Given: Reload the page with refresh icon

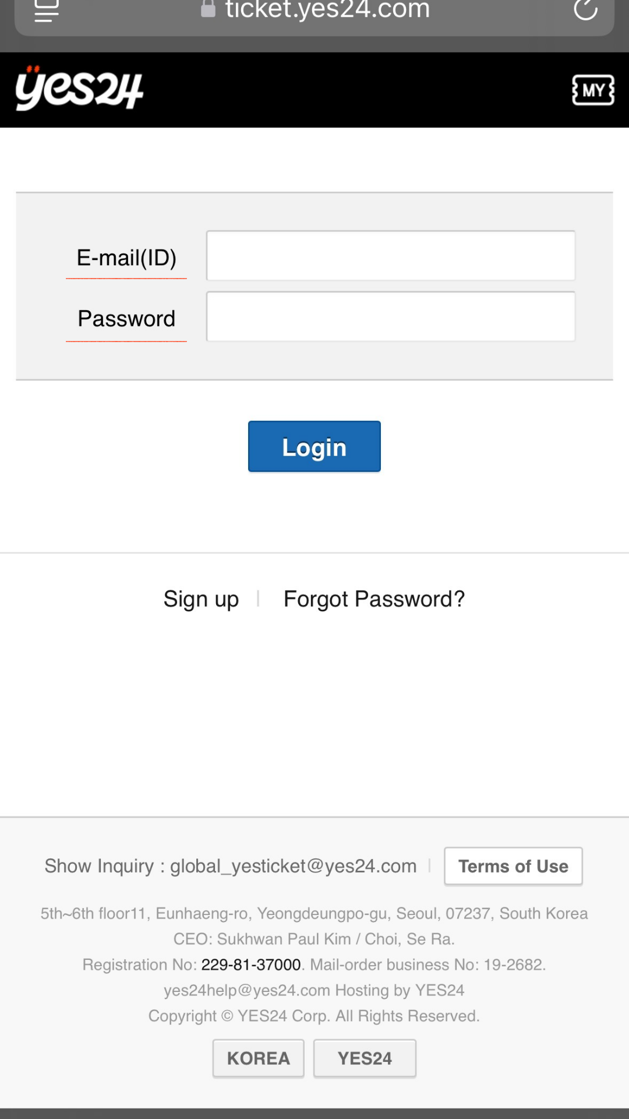Looking at the screenshot, I should point(585,9).
